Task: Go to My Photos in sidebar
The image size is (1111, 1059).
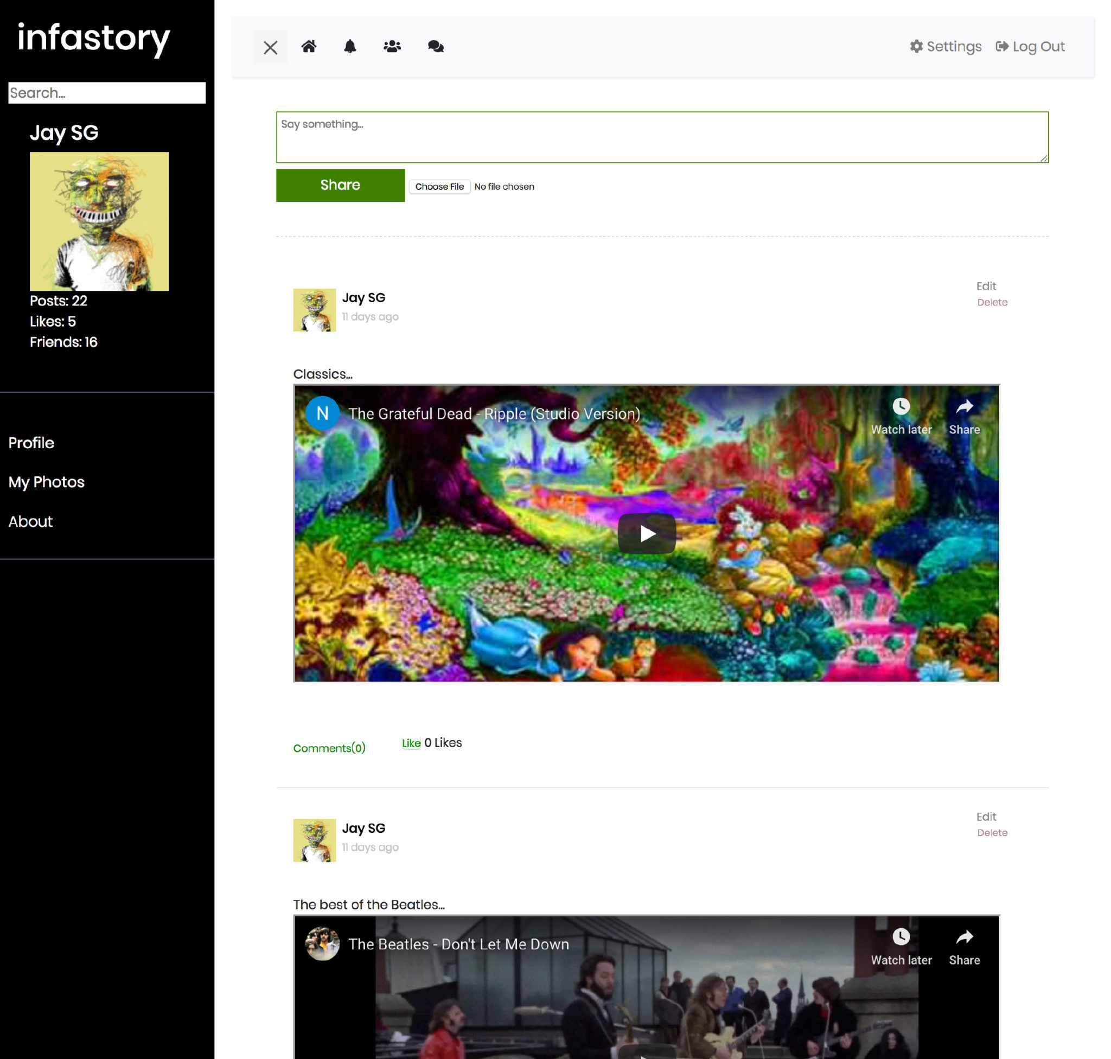Action: coord(46,482)
